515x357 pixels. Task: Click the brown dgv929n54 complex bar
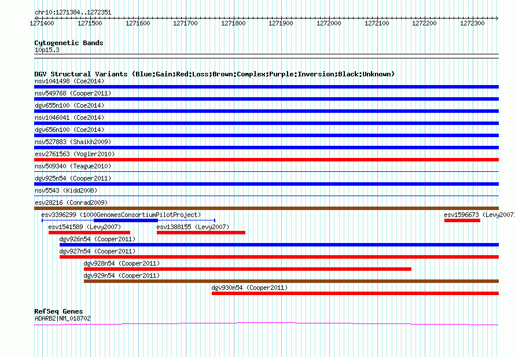pyautogui.click(x=291, y=281)
